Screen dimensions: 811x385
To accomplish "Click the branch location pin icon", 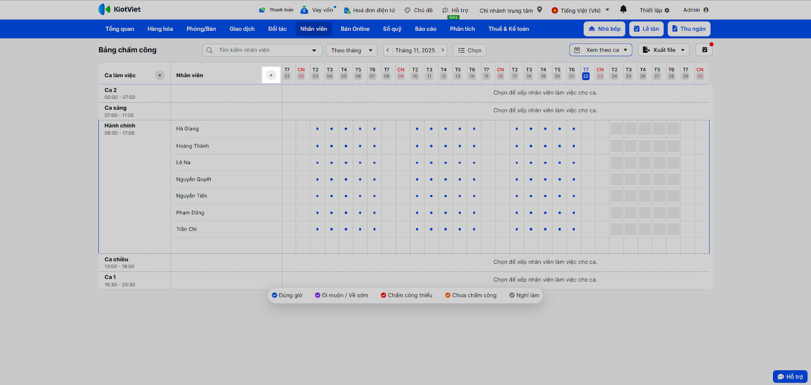I will pos(540,10).
